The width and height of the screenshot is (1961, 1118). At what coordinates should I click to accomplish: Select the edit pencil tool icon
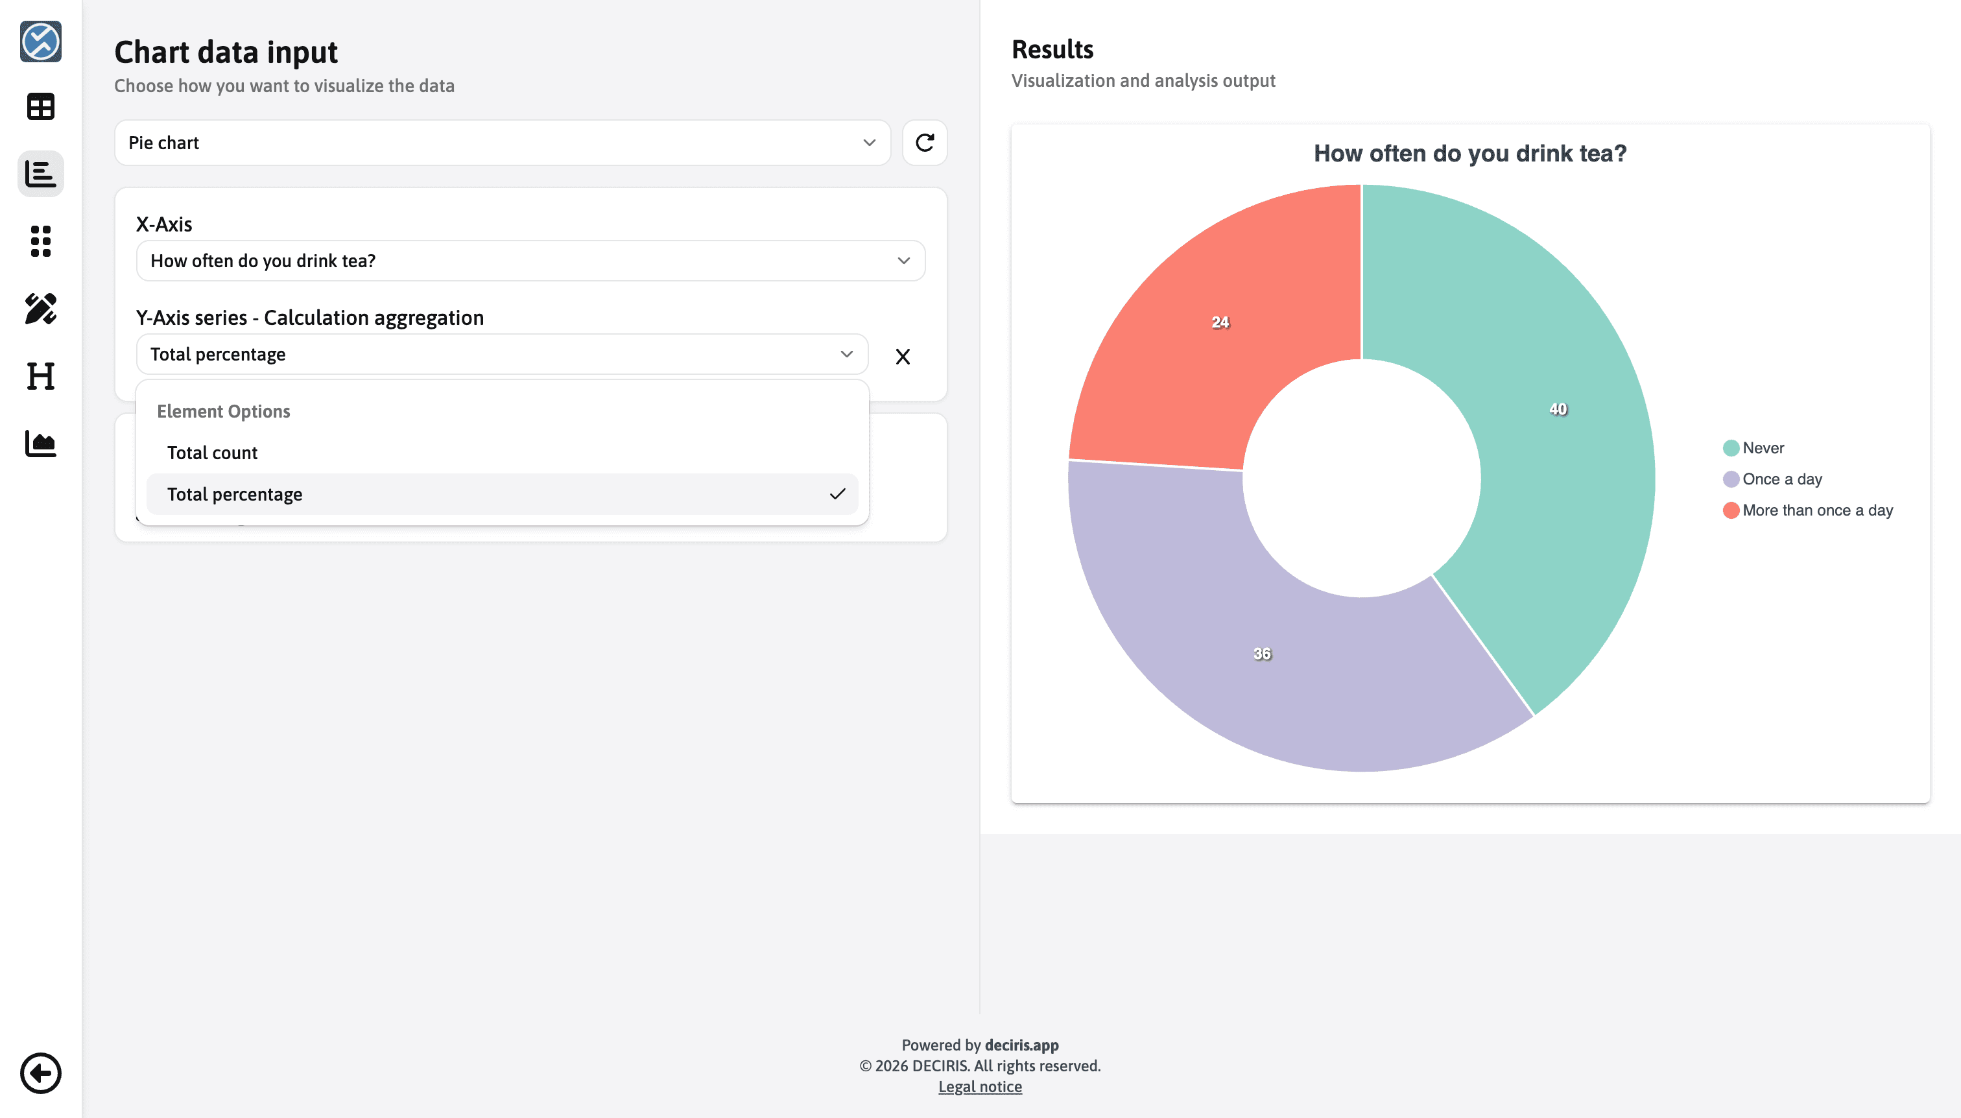click(x=41, y=309)
